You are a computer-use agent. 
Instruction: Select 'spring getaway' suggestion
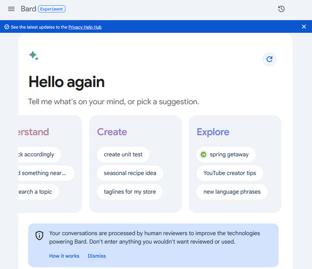(x=226, y=154)
